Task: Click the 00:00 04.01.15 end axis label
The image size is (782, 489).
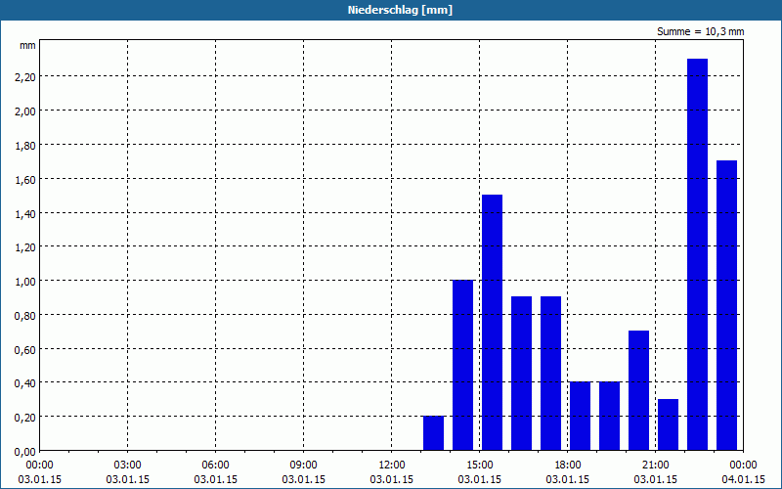Action: coord(743,472)
